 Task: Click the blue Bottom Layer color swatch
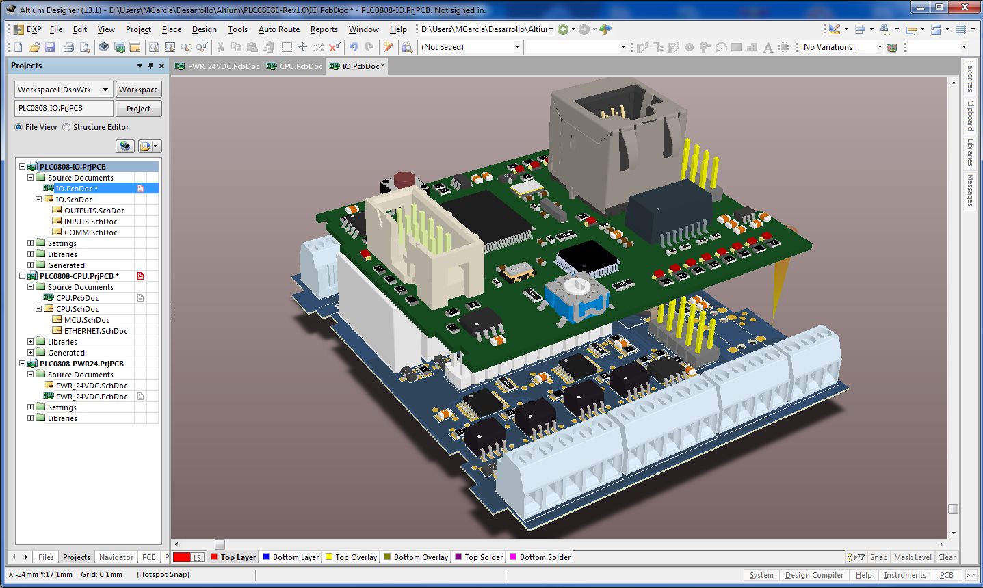[x=266, y=557]
